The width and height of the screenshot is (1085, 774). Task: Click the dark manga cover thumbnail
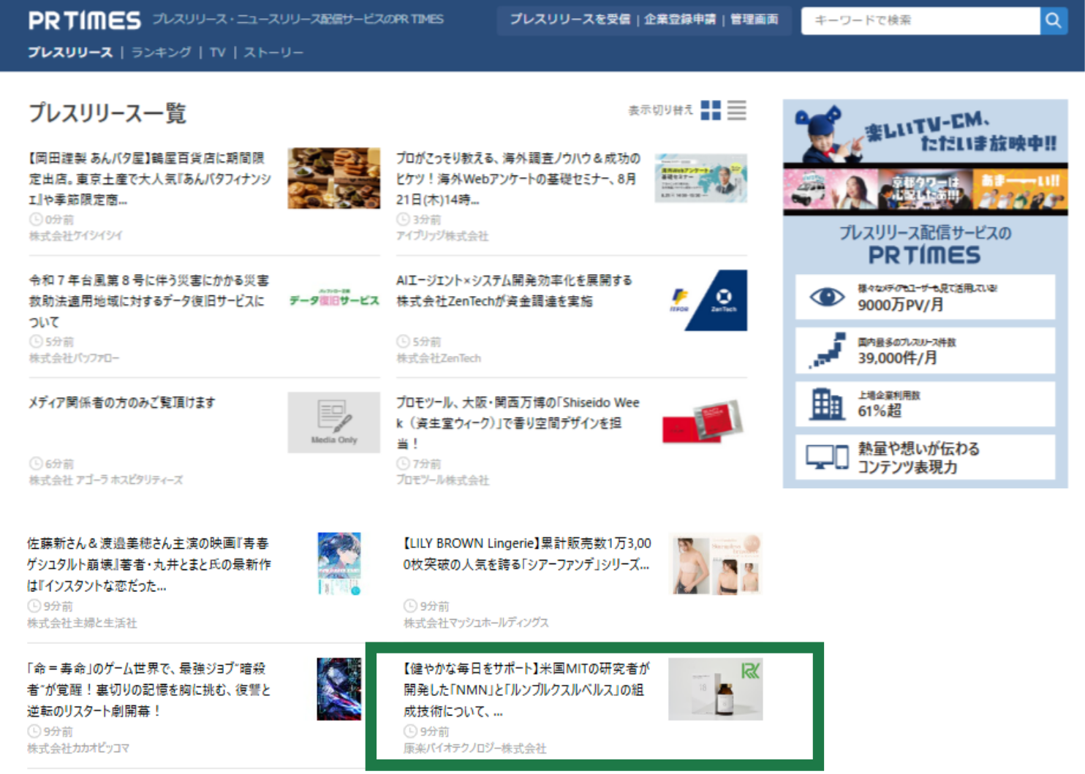point(339,689)
